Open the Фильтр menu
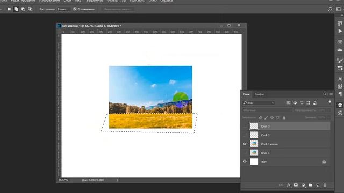Image resolution: width=344 pixels, height=193 pixels. point(112,1)
